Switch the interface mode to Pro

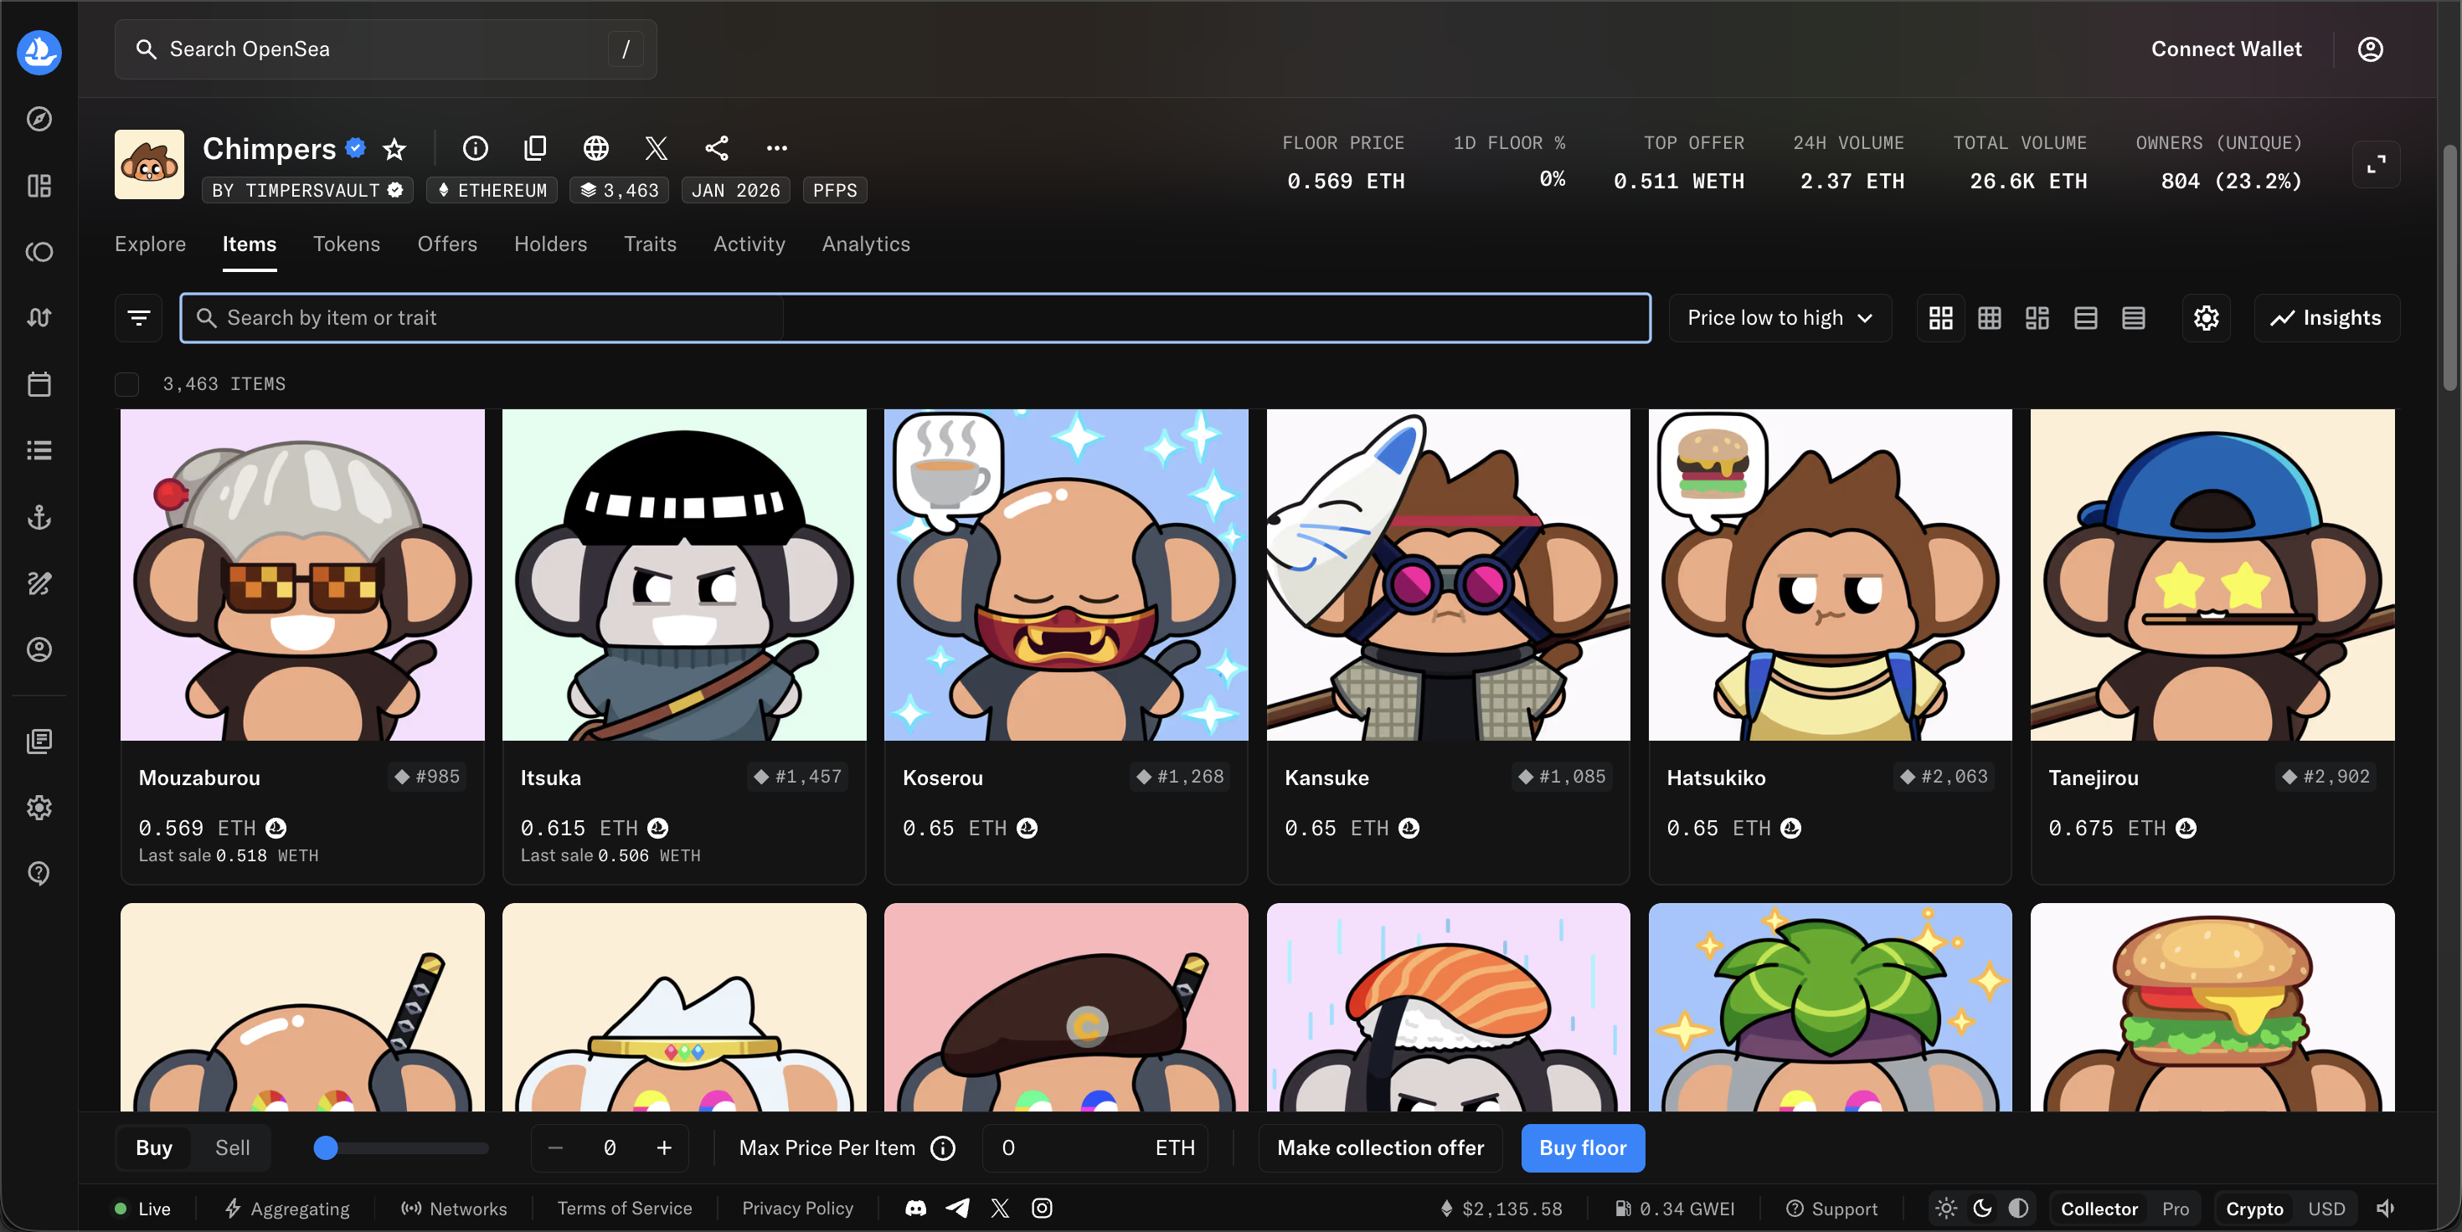pyautogui.click(x=2176, y=1208)
